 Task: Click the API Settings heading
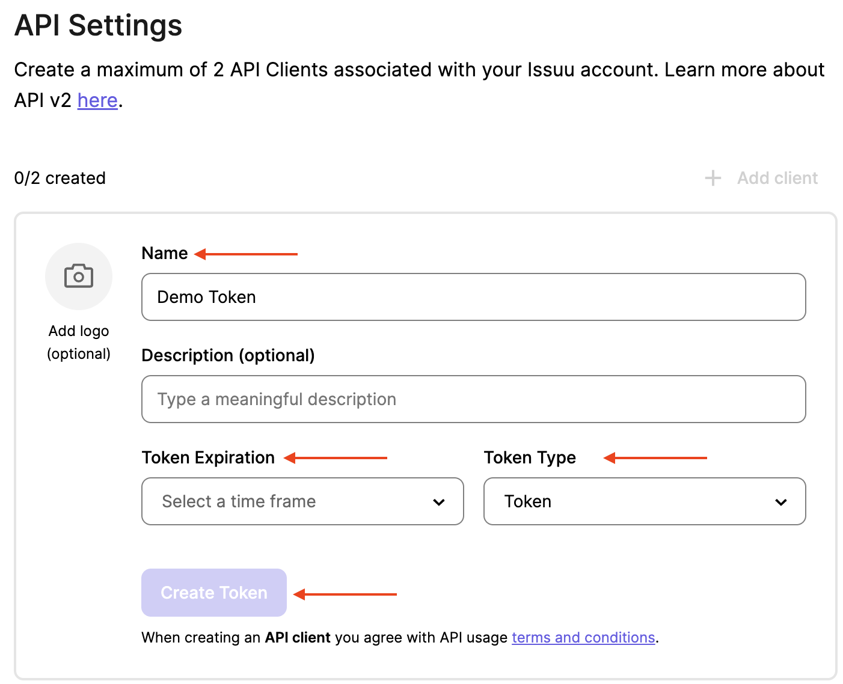tap(98, 25)
